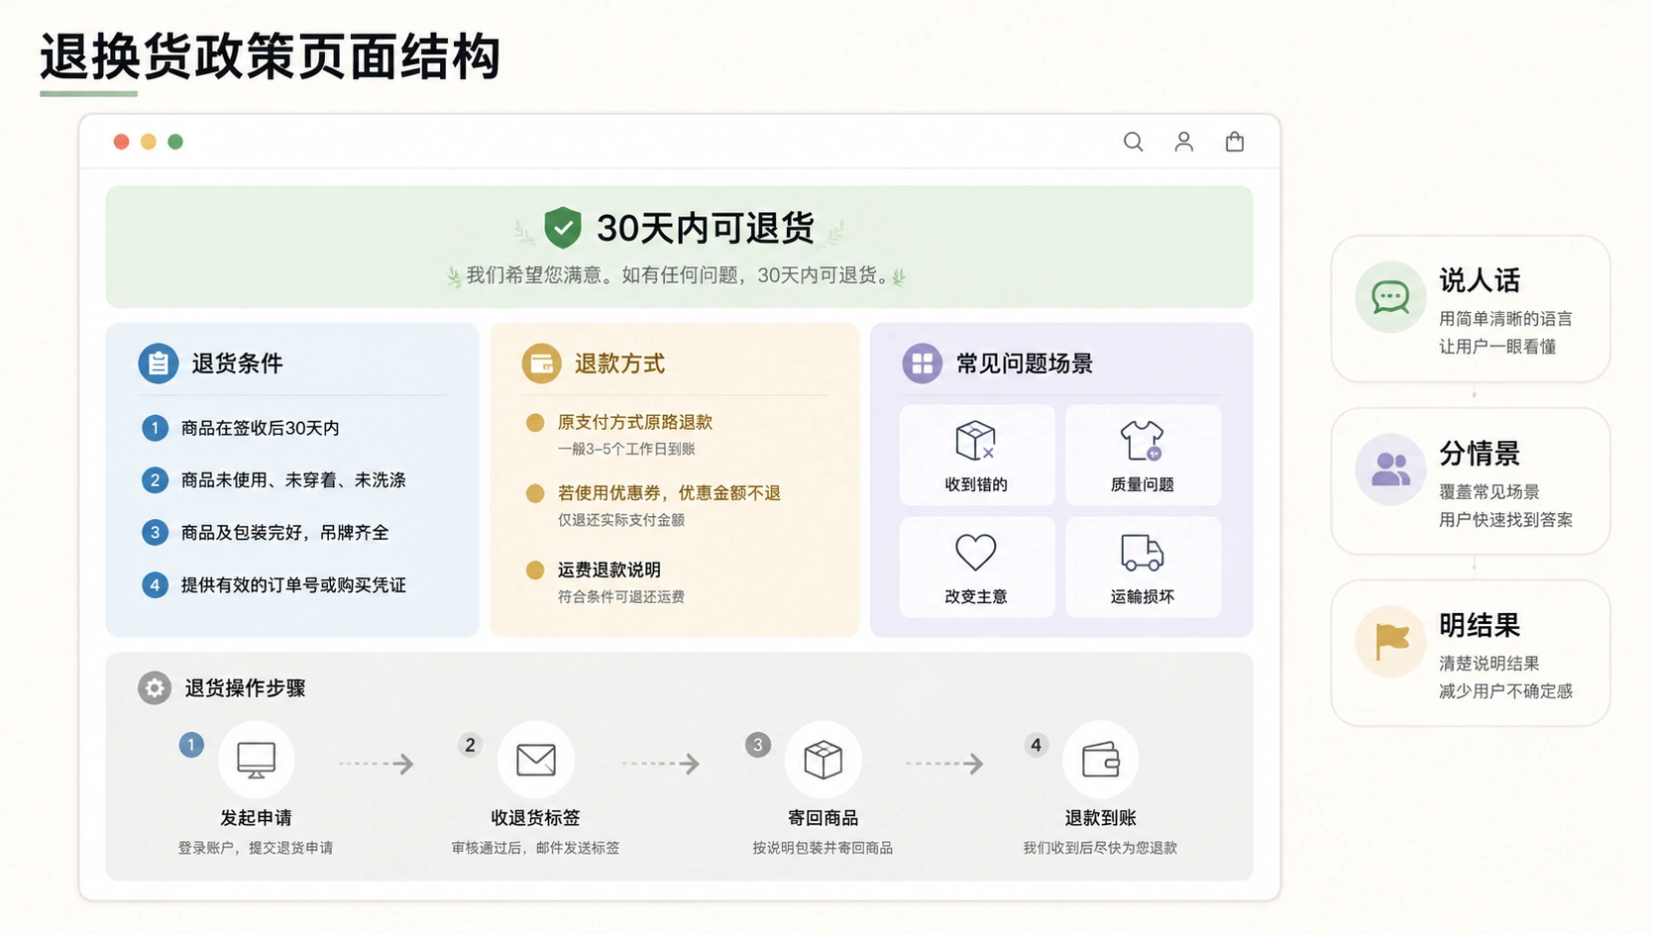Open the user account icon
Screen dimensions: 1653x934
point(1183,142)
